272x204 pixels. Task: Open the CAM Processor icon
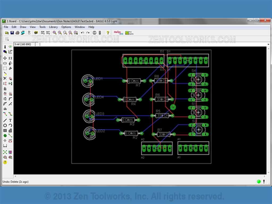pyautogui.click(x=23, y=33)
